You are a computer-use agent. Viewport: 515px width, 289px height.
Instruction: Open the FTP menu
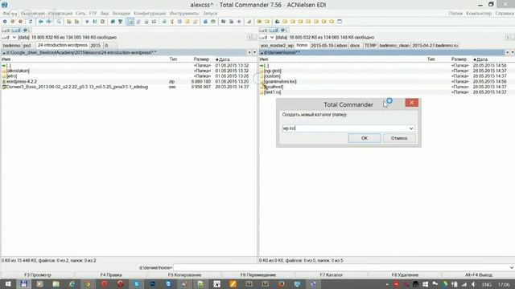click(93, 14)
